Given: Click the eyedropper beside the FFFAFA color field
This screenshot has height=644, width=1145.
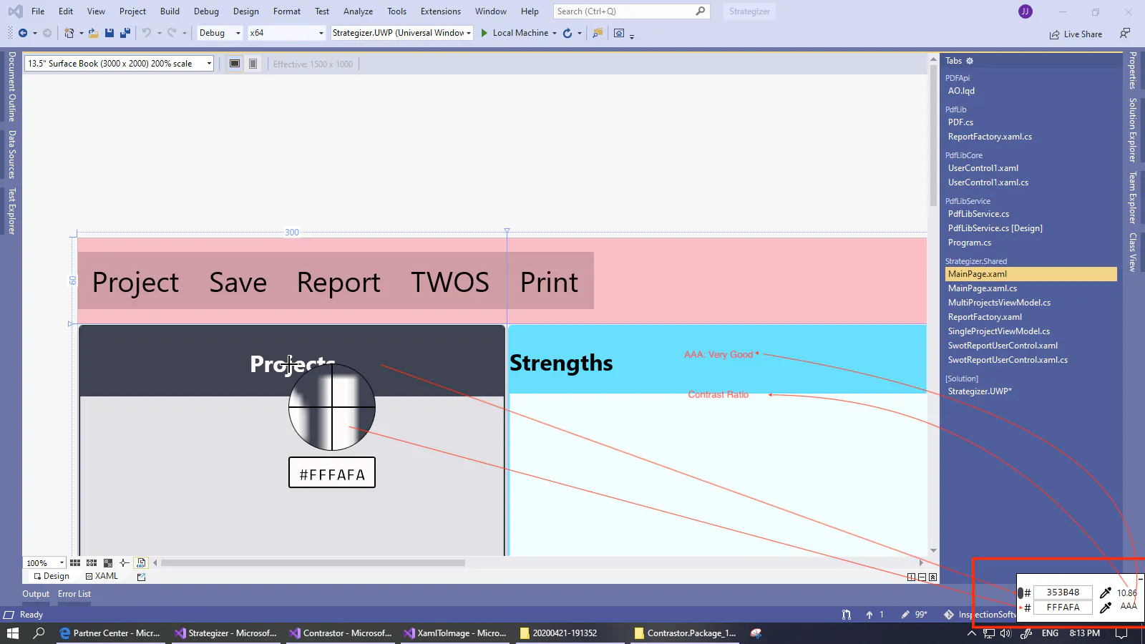Looking at the screenshot, I should [1106, 608].
